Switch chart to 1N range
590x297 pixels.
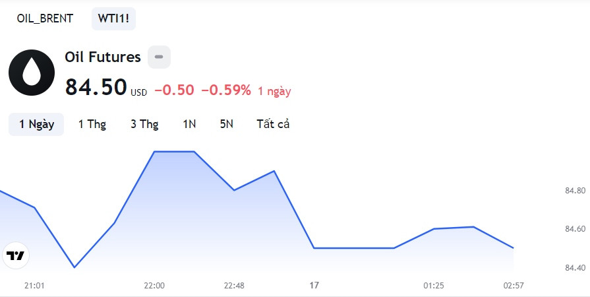tap(189, 124)
